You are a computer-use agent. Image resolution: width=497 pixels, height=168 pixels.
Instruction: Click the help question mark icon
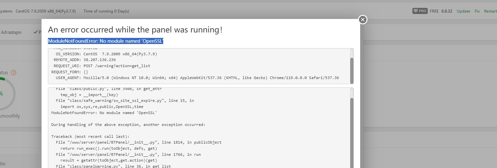tap(14, 73)
